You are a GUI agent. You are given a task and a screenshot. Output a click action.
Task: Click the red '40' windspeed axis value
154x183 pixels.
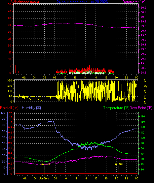[x=10, y=18]
